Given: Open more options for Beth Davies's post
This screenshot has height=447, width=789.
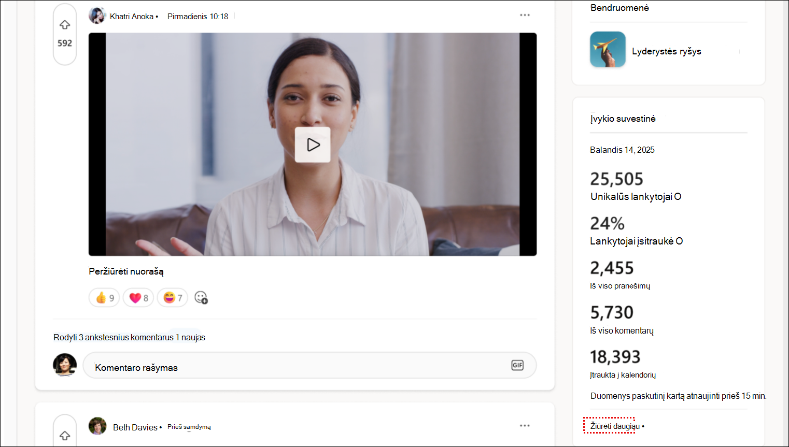Looking at the screenshot, I should (x=525, y=426).
